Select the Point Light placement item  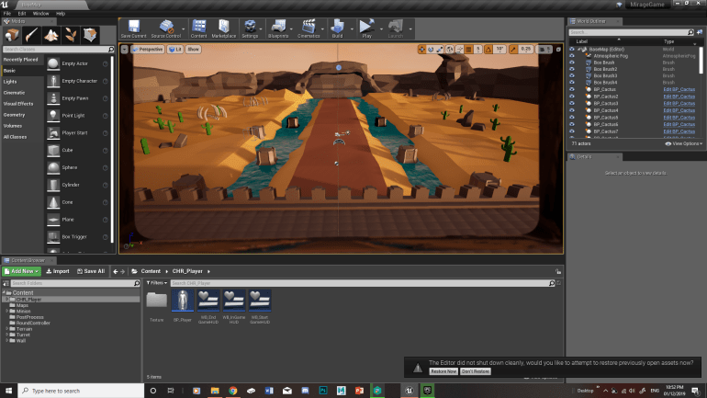click(75, 116)
